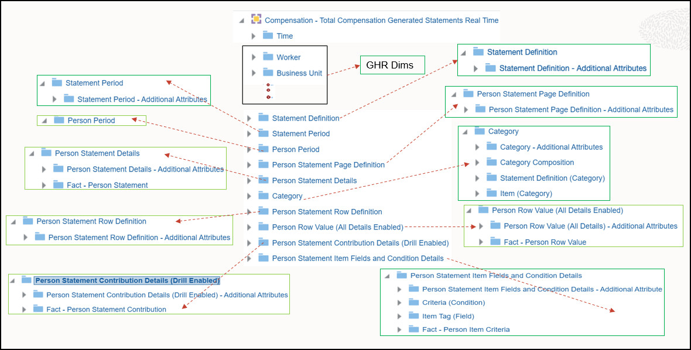Select the 'Time' label

click(285, 36)
